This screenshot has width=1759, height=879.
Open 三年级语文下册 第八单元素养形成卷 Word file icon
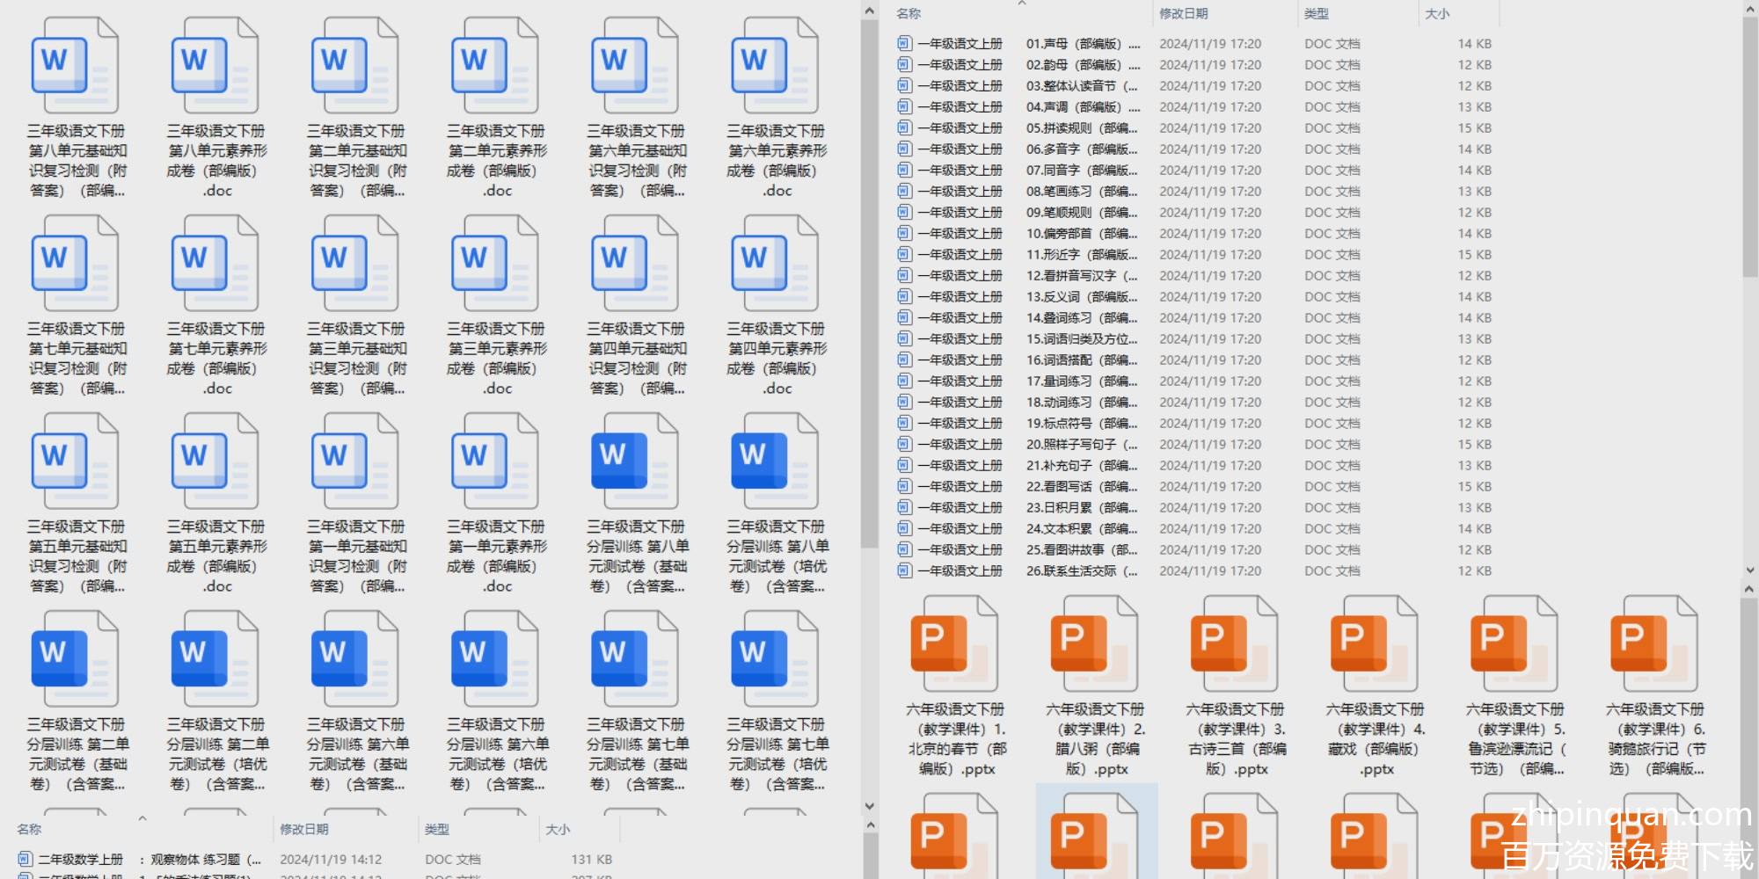pyautogui.click(x=215, y=65)
